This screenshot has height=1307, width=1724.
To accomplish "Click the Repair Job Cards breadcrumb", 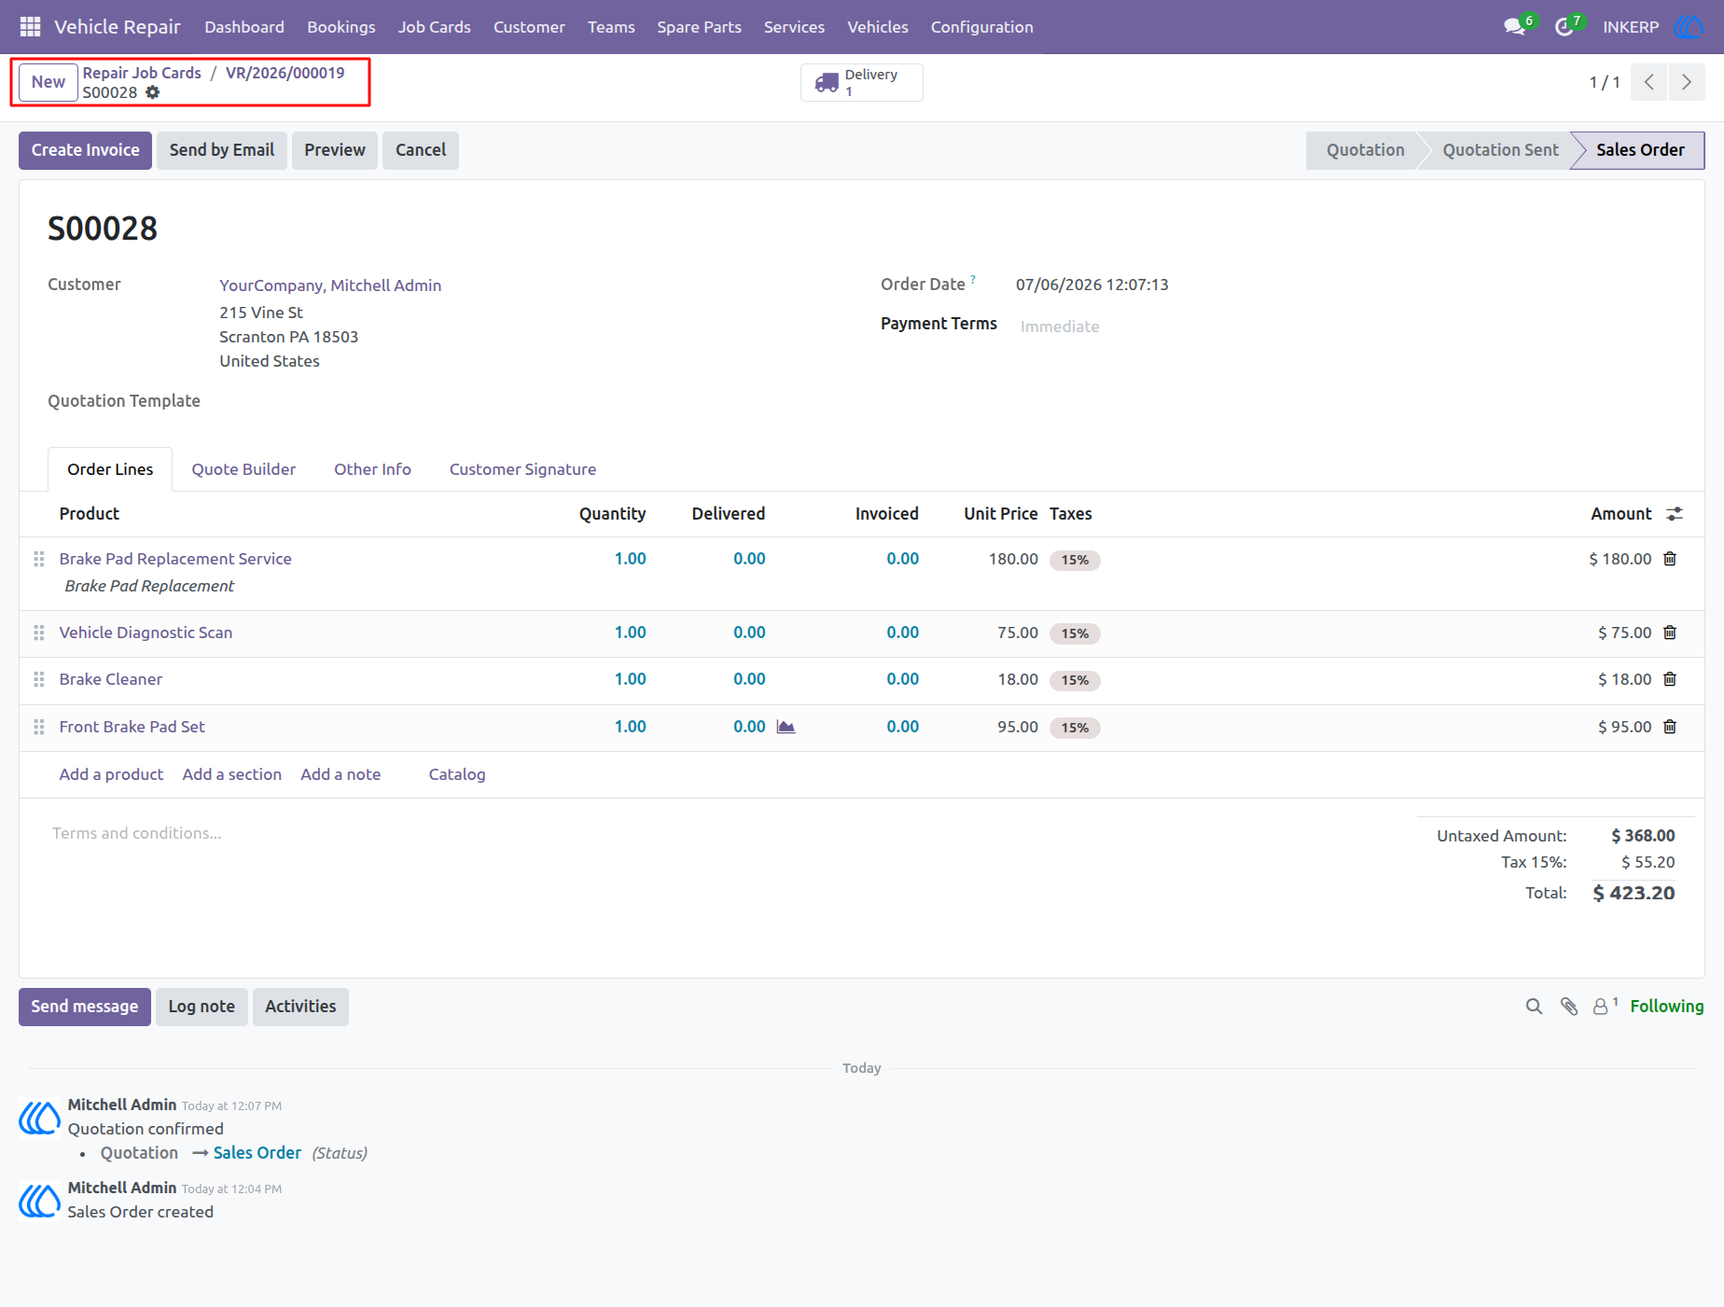I will click(142, 73).
